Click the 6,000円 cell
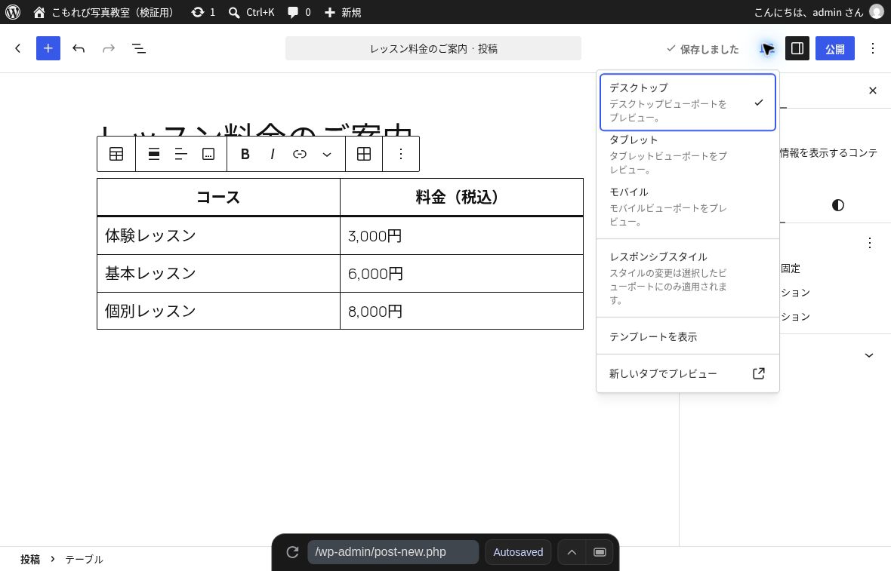This screenshot has height=571, width=891. (x=461, y=274)
